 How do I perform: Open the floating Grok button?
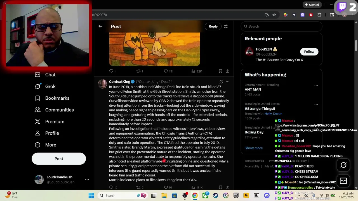[x=343, y=165]
